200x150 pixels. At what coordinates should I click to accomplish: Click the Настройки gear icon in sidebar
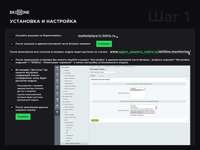[x=57, y=112]
